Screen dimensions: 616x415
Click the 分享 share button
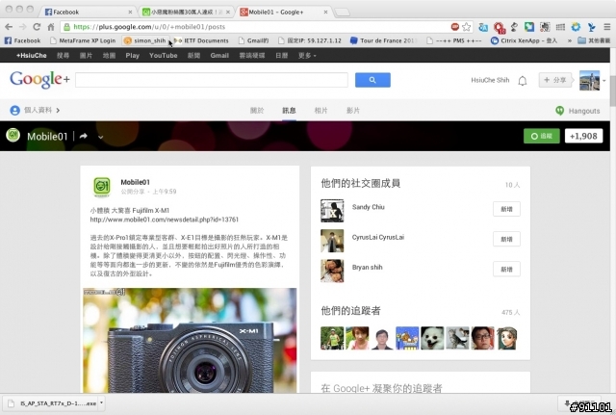click(x=555, y=80)
